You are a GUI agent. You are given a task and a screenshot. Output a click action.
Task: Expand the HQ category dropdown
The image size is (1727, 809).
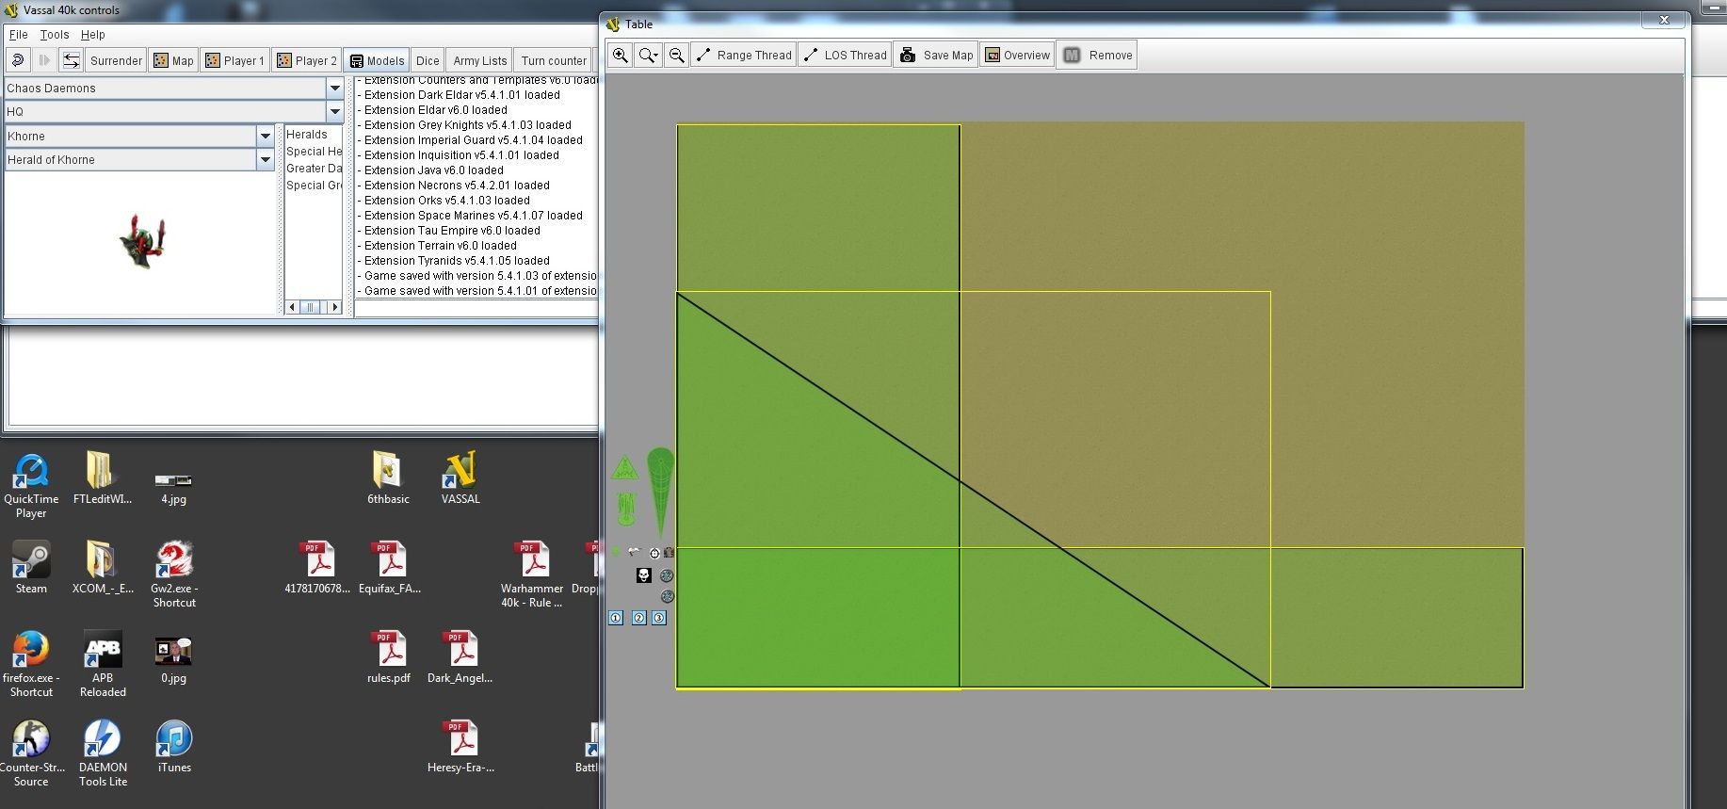tap(334, 111)
